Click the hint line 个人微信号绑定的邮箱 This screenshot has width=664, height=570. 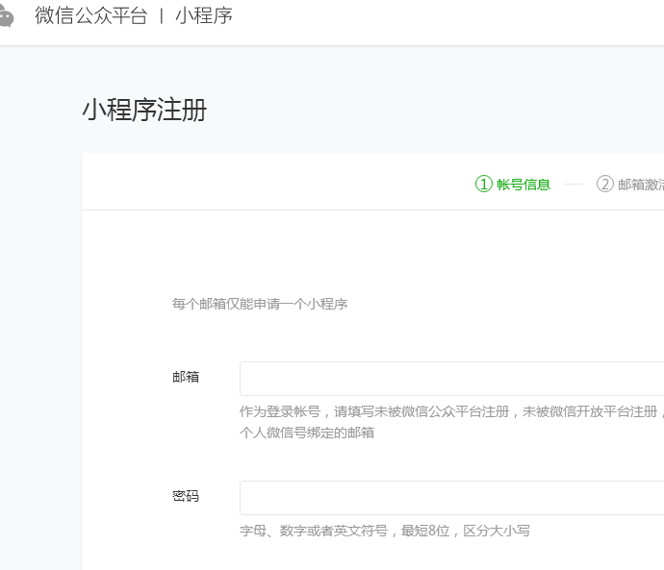pos(307,433)
